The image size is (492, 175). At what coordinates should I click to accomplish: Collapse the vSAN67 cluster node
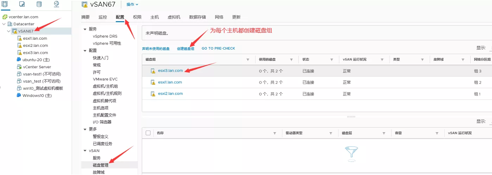tap(8, 31)
